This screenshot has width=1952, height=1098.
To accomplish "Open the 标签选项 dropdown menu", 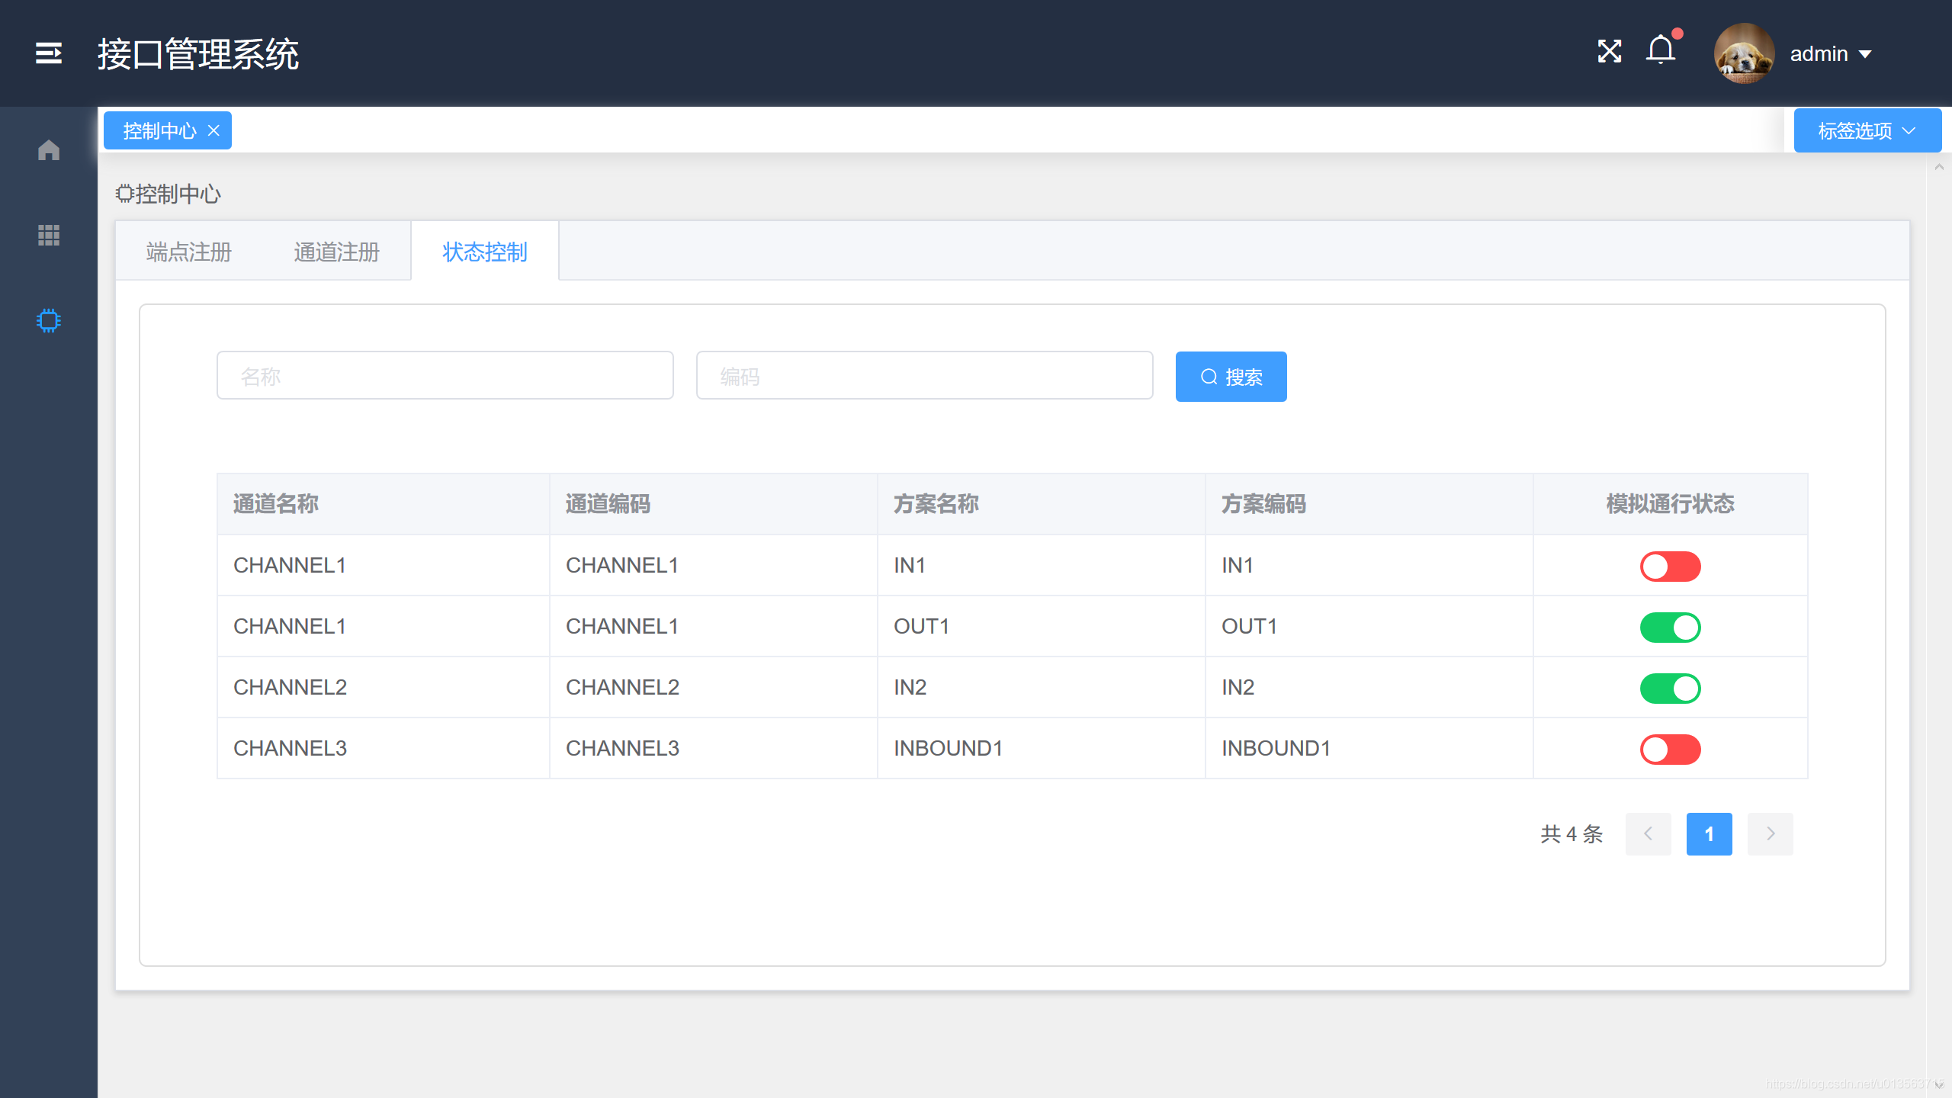I will (x=1867, y=131).
